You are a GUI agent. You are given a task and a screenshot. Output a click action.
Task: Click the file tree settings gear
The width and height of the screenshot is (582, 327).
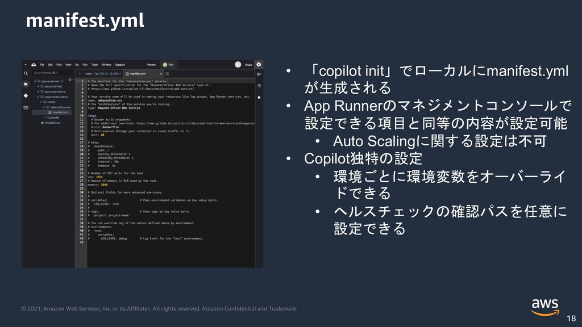click(x=70, y=79)
